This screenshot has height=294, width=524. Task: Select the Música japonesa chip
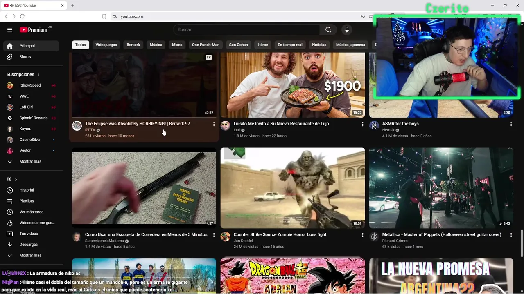[x=350, y=45]
